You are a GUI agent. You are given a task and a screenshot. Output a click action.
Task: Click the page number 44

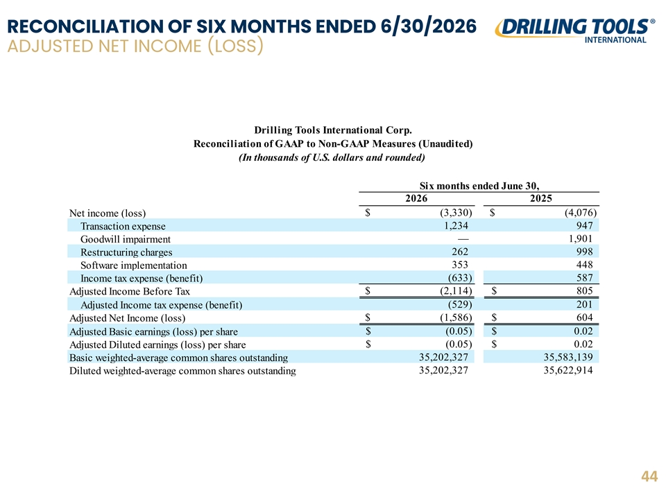pyautogui.click(x=649, y=477)
